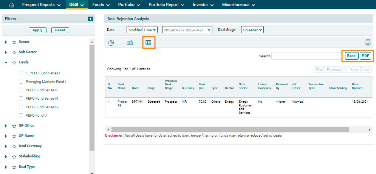376x174 pixels.
Task: Click the home icon in navigation bar
Action: 11,5
